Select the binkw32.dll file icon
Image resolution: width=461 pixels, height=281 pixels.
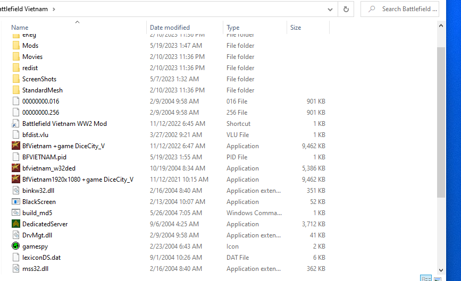16,191
